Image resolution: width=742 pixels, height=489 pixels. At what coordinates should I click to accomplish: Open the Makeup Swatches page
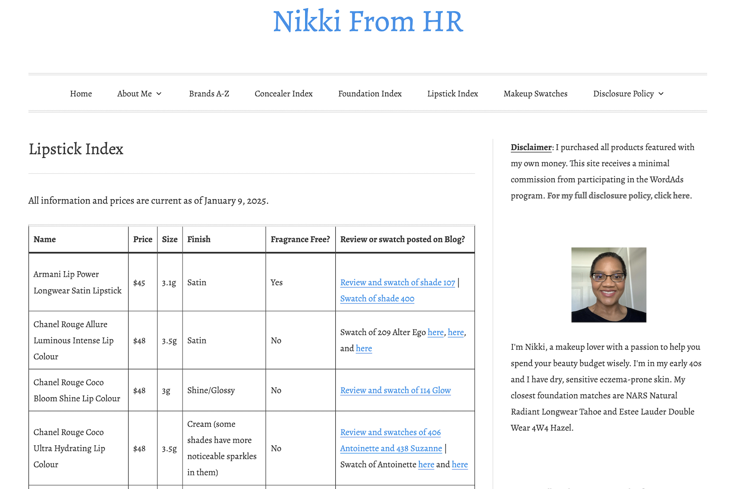coord(535,94)
